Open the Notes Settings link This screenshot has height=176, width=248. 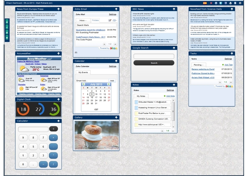point(170,90)
